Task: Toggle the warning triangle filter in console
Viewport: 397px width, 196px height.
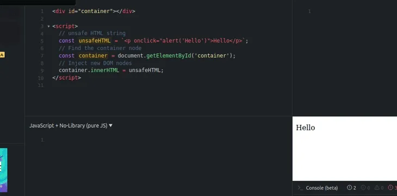Action: [x=379, y=188]
